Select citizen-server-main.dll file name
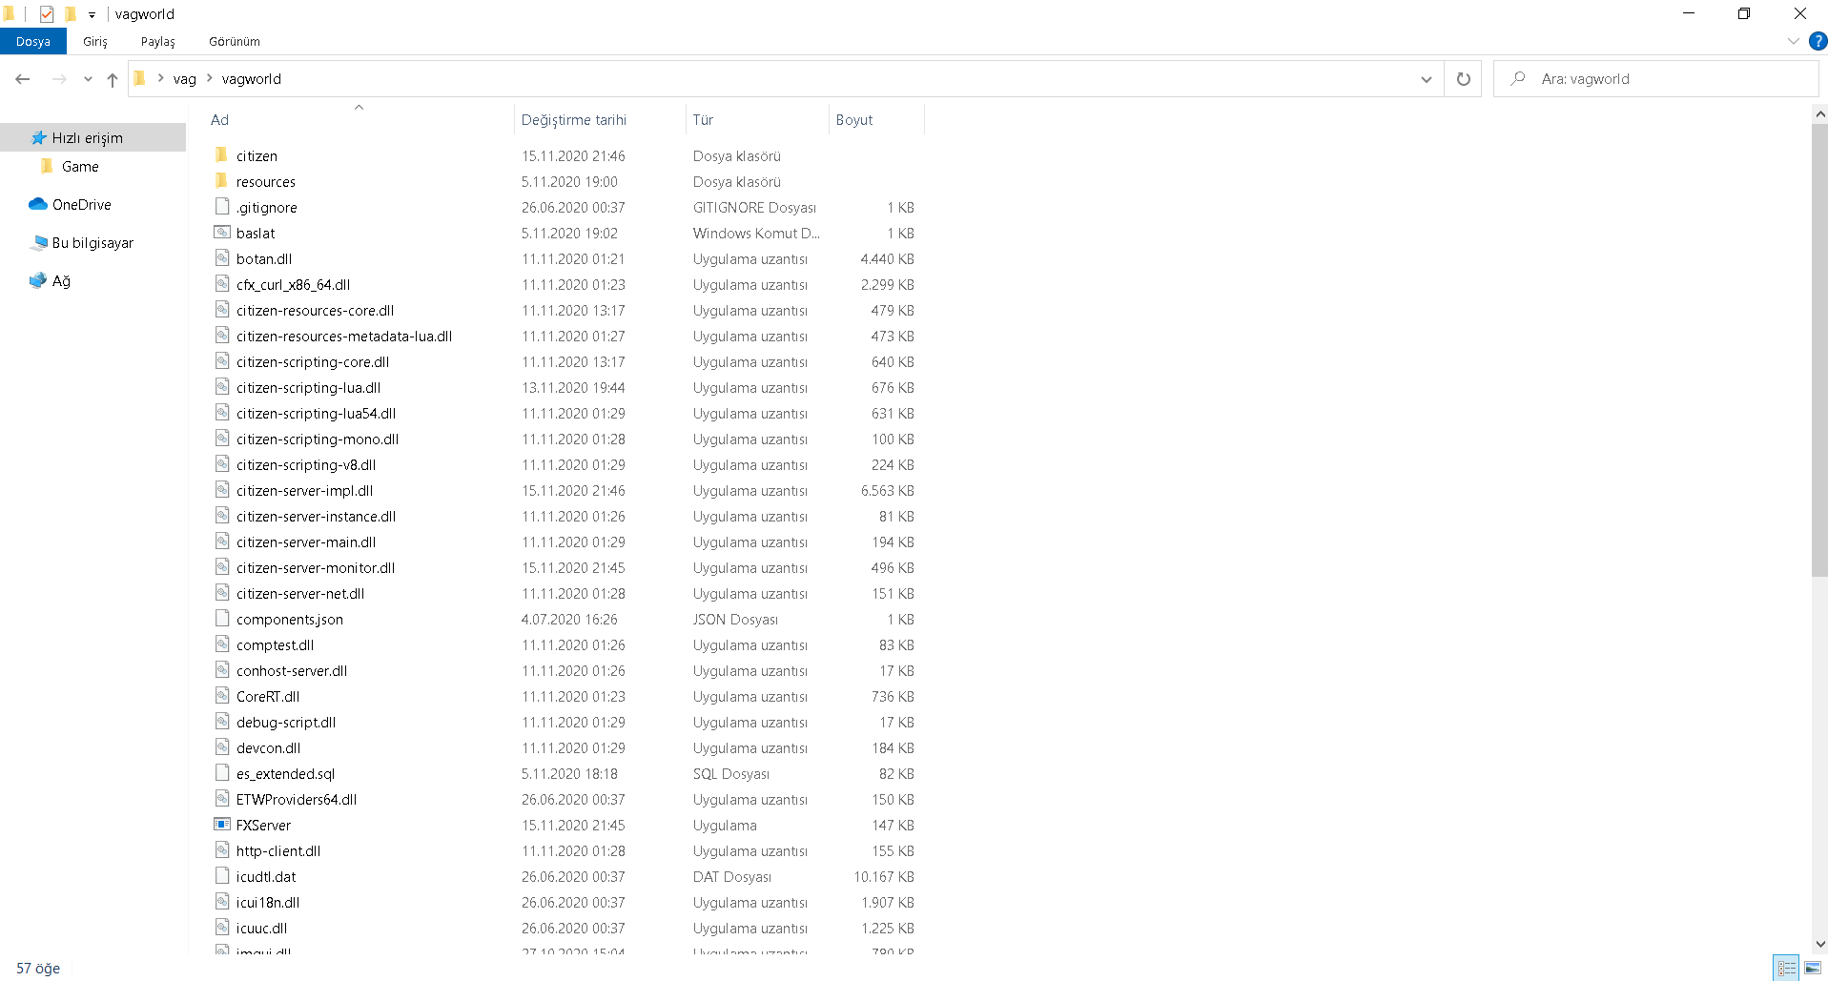 coord(306,542)
